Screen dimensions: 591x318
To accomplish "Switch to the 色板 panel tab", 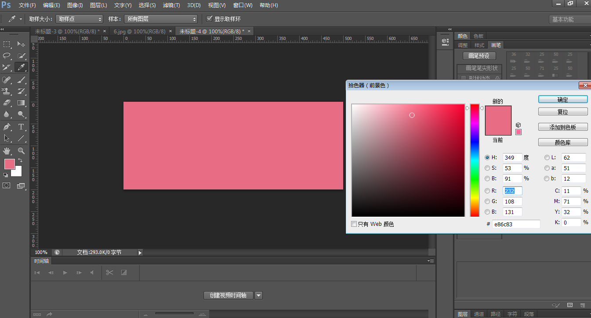I will [479, 36].
